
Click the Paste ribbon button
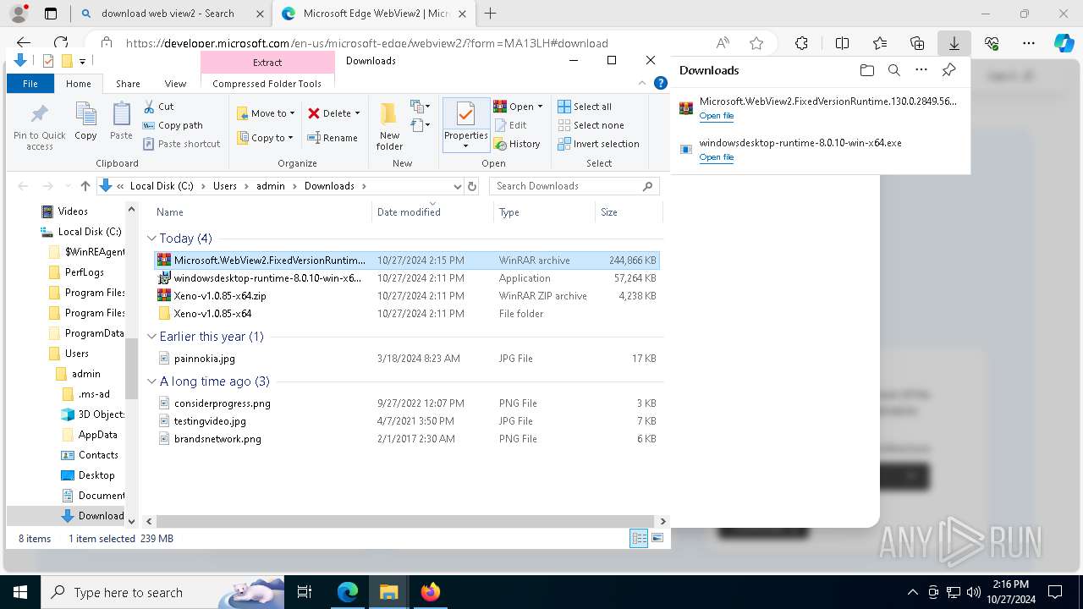[121, 121]
